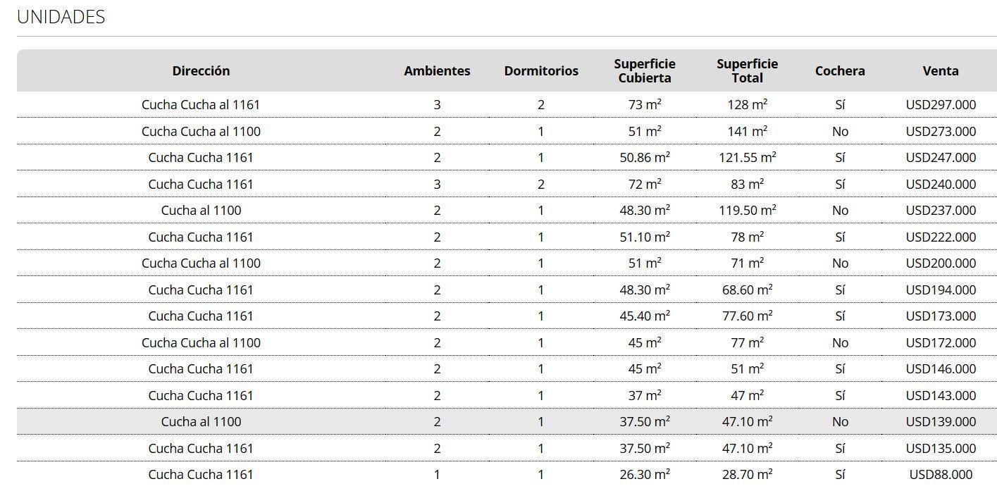
Task: Click the UNIDADES section heading
Action: pyautogui.click(x=61, y=17)
